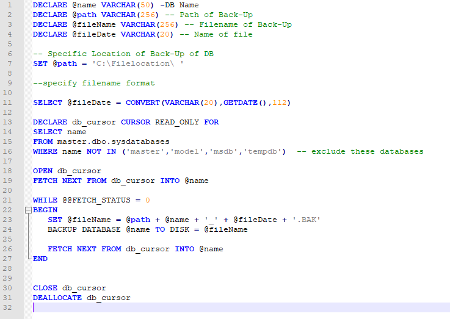Click line number 13 in the margin
This screenshot has width=450, height=319.
[7, 122]
